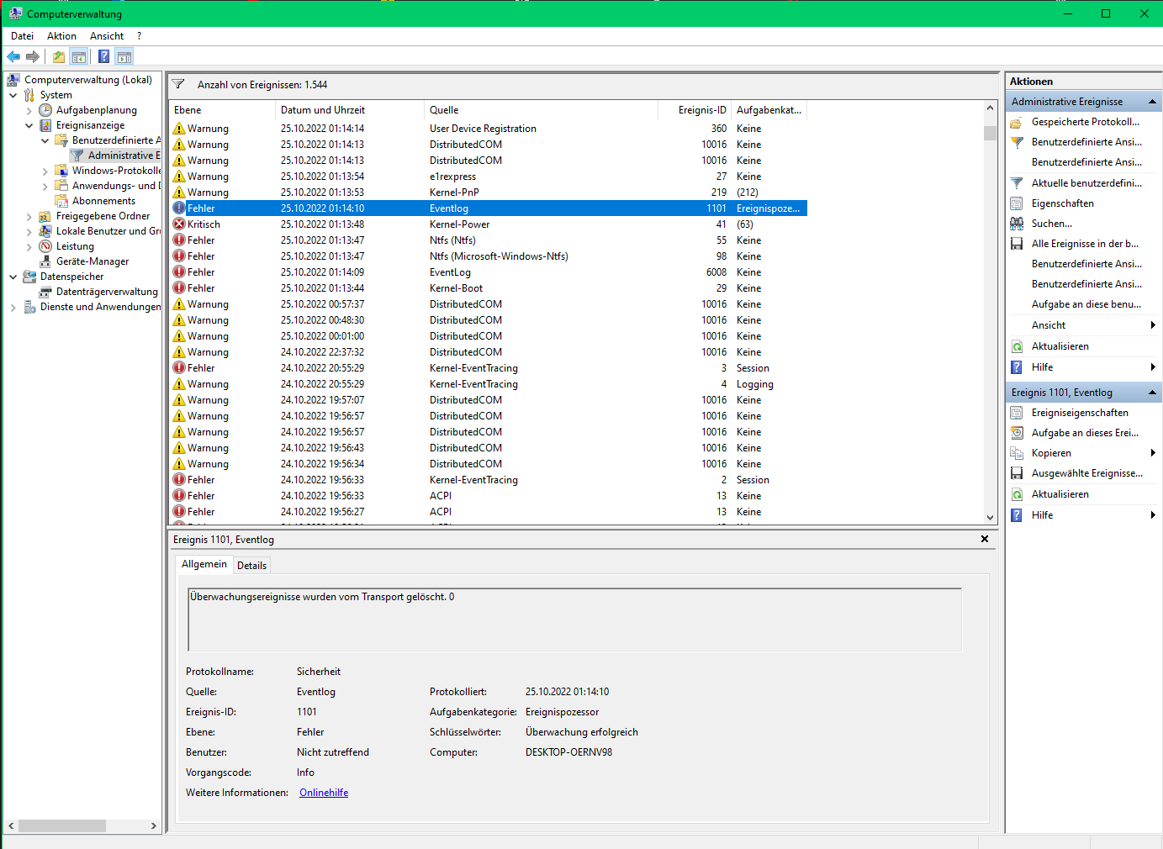Expand the Windows-Protokolle node
Viewport: 1163px width, 849px height.
pyautogui.click(x=45, y=171)
